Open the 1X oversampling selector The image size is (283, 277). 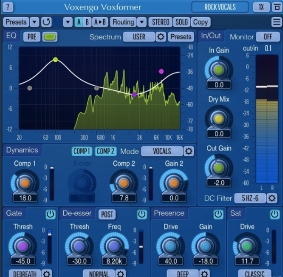(x=261, y=7)
